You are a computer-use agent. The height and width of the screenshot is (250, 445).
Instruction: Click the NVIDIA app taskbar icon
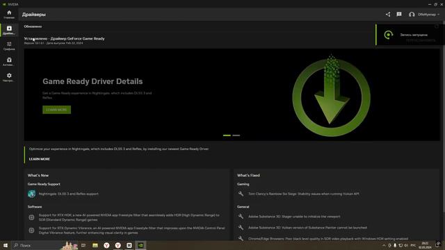pos(140,245)
